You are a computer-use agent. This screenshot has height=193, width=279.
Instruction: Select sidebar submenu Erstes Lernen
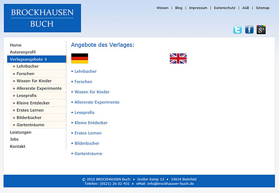38,110
